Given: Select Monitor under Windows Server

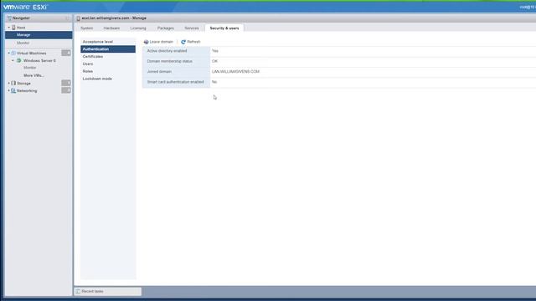Looking at the screenshot, I should pos(30,68).
